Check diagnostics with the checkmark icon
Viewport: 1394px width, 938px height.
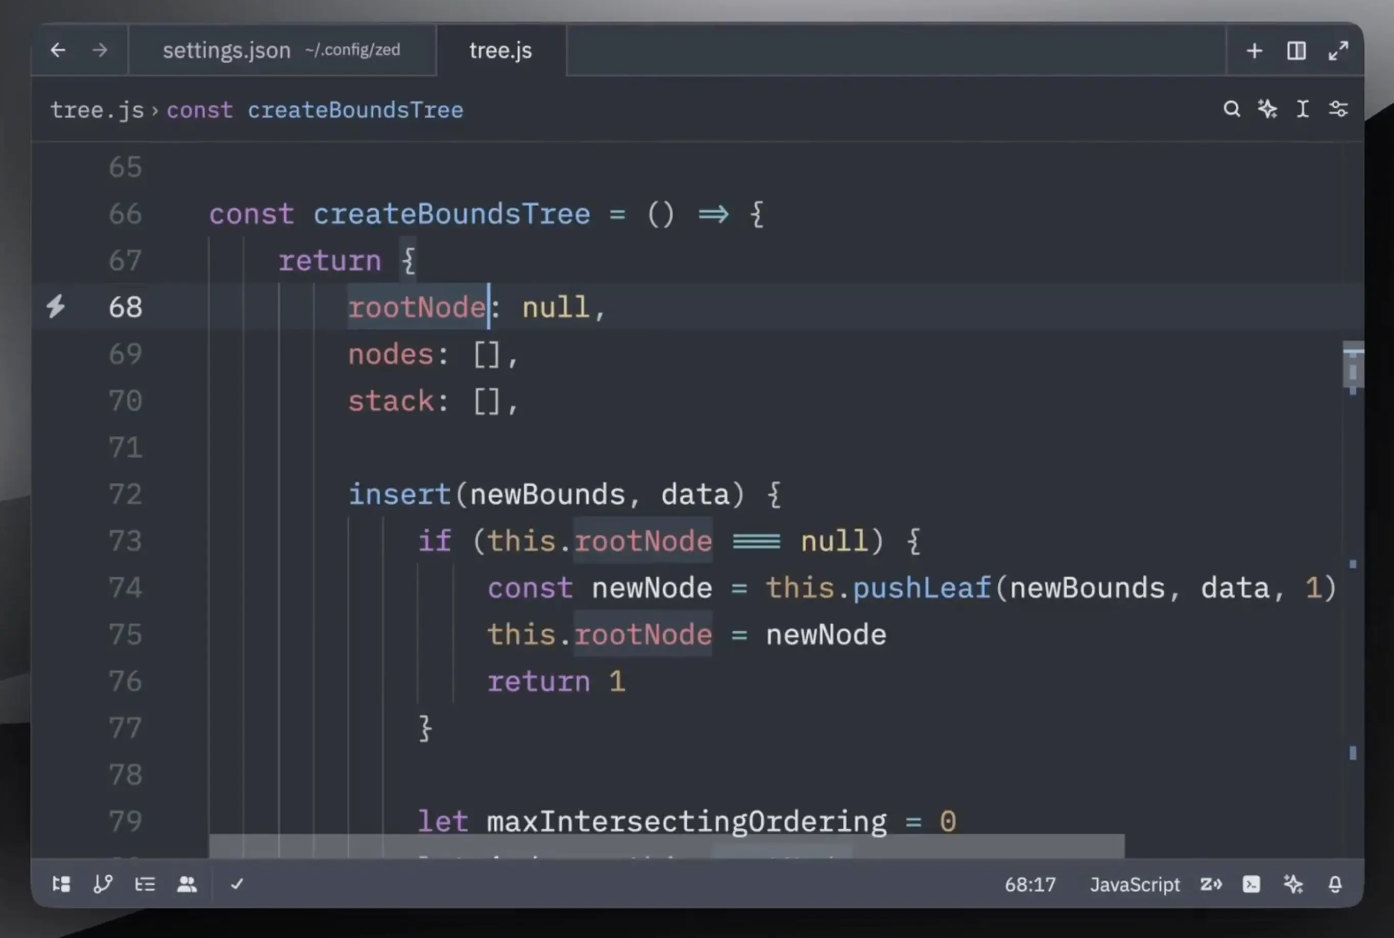(x=237, y=883)
